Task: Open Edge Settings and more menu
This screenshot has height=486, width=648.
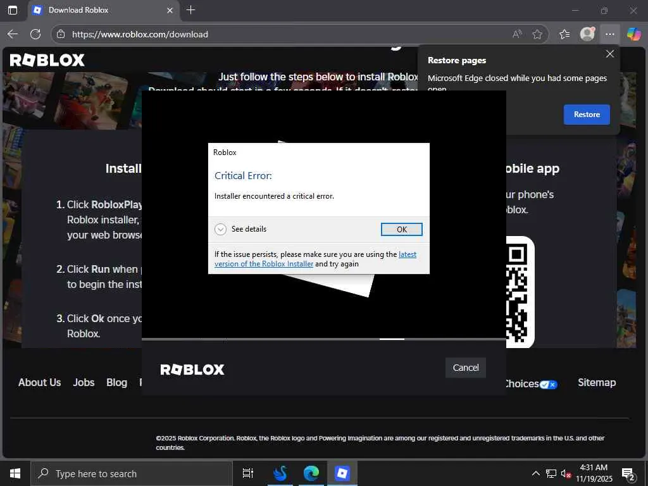Action: click(x=609, y=34)
